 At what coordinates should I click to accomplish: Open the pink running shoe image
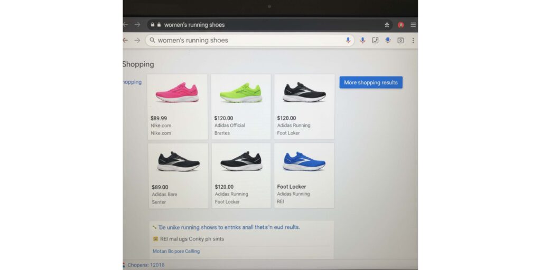tap(178, 92)
